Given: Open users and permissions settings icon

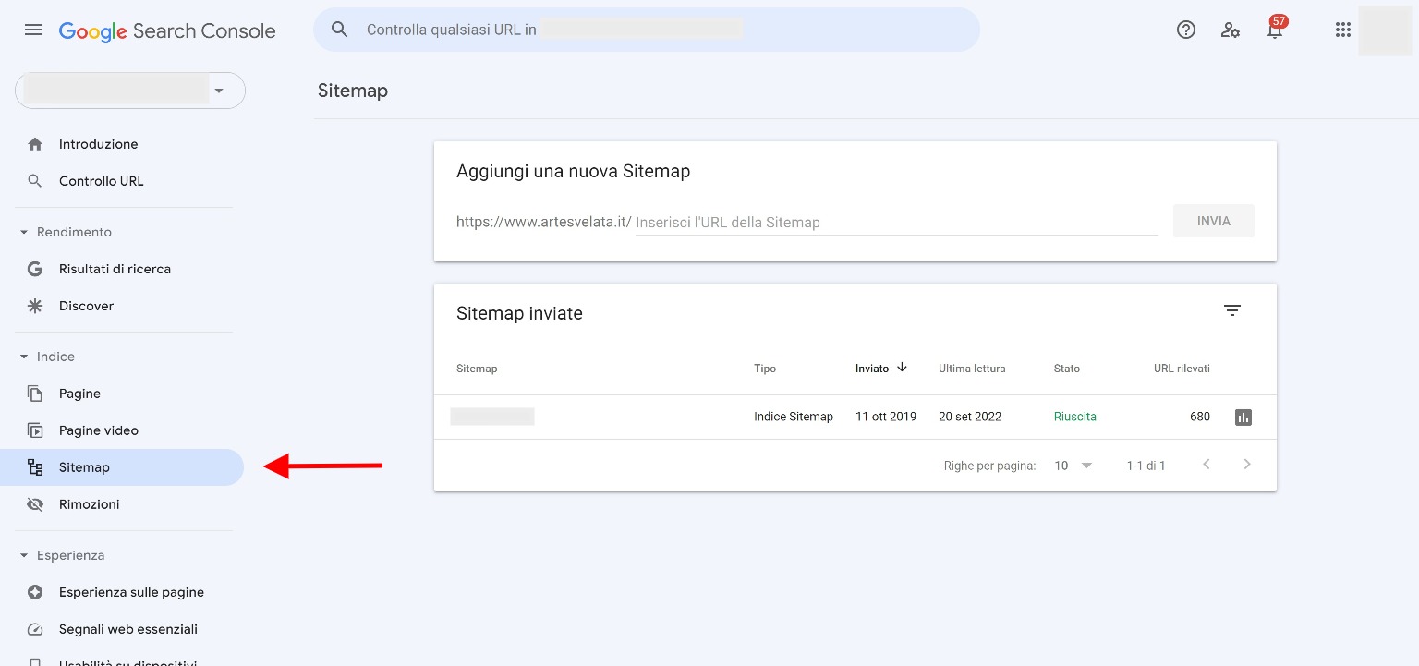Looking at the screenshot, I should [x=1231, y=30].
